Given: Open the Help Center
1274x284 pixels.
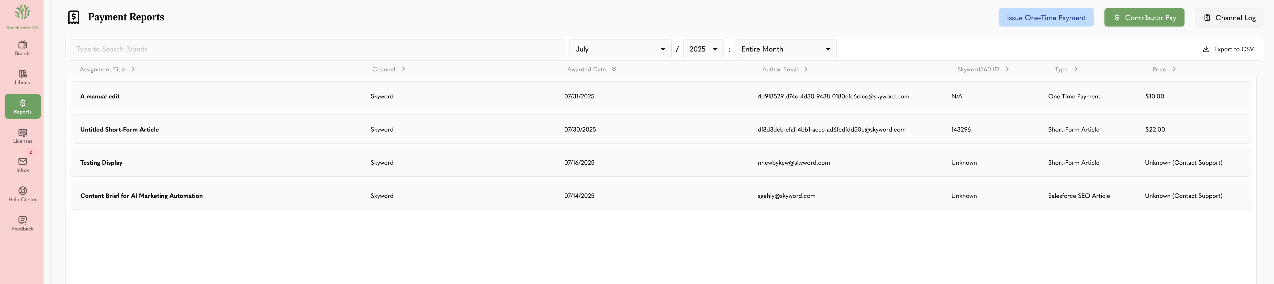Looking at the screenshot, I should pyautogui.click(x=22, y=194).
